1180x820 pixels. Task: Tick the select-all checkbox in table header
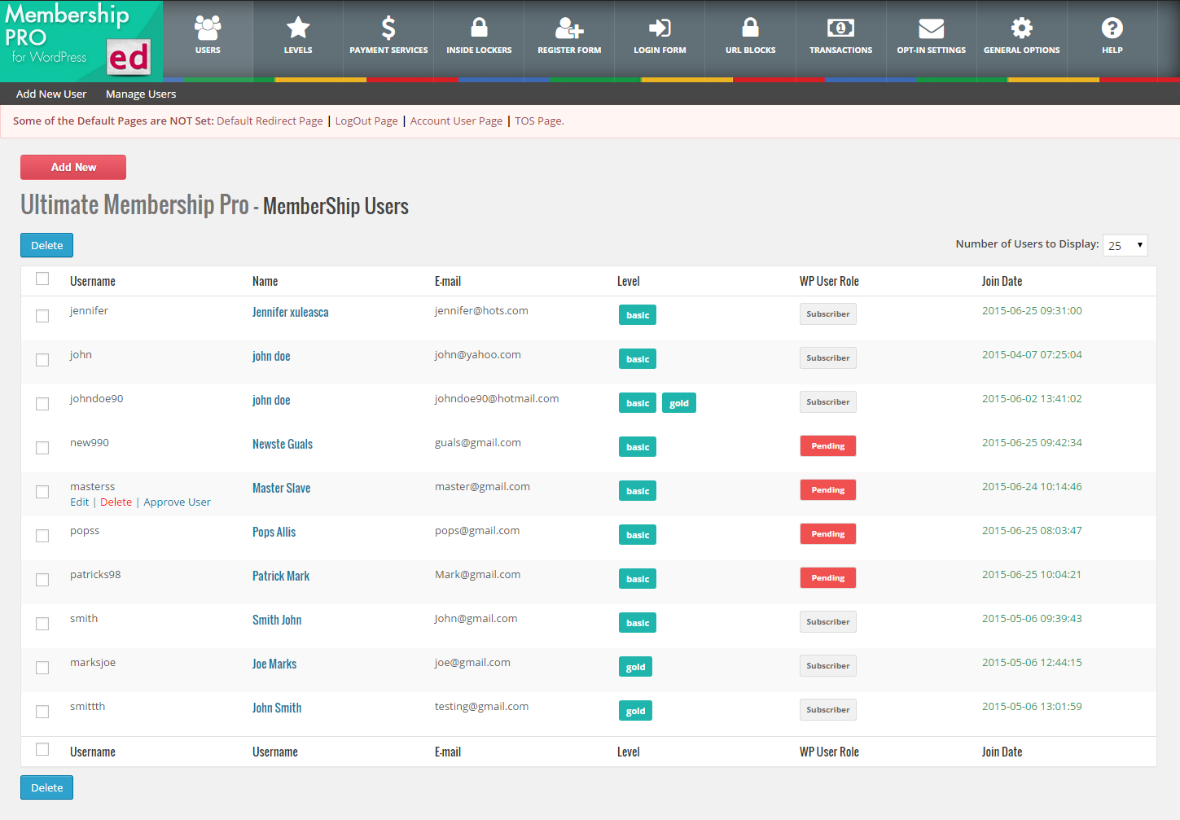42,279
